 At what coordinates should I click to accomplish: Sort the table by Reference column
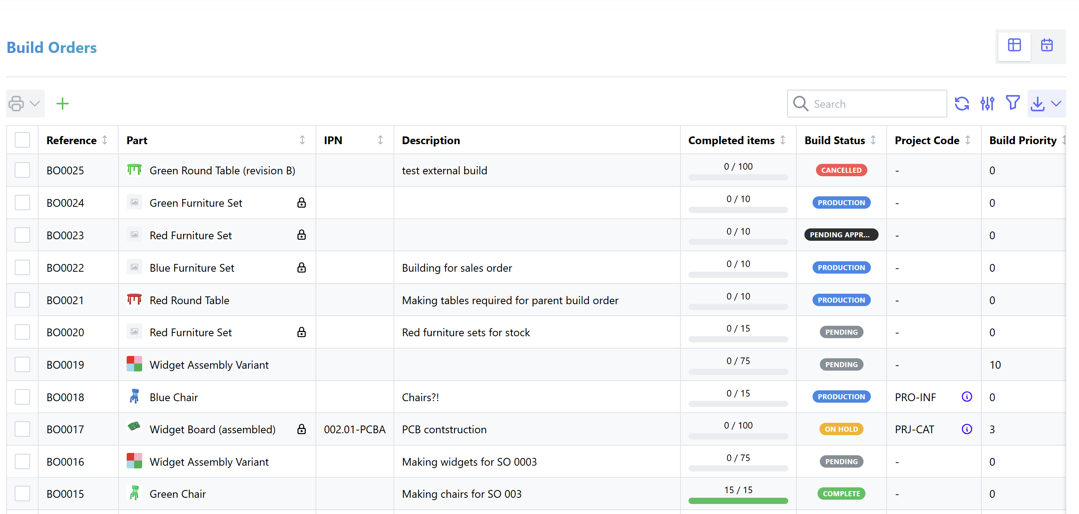105,140
